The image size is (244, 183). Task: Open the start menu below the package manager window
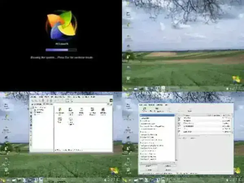[125, 181]
